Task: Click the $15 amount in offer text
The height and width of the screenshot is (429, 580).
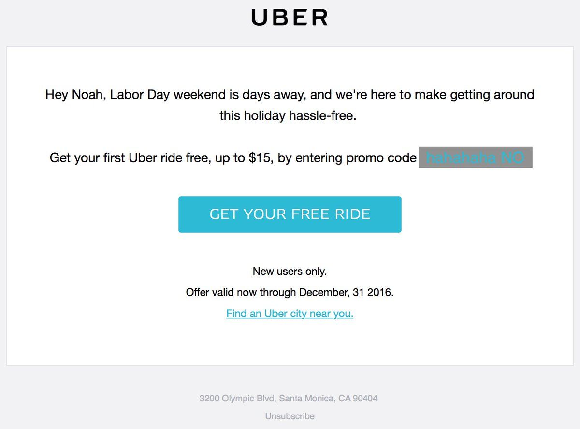Action: tap(260, 158)
